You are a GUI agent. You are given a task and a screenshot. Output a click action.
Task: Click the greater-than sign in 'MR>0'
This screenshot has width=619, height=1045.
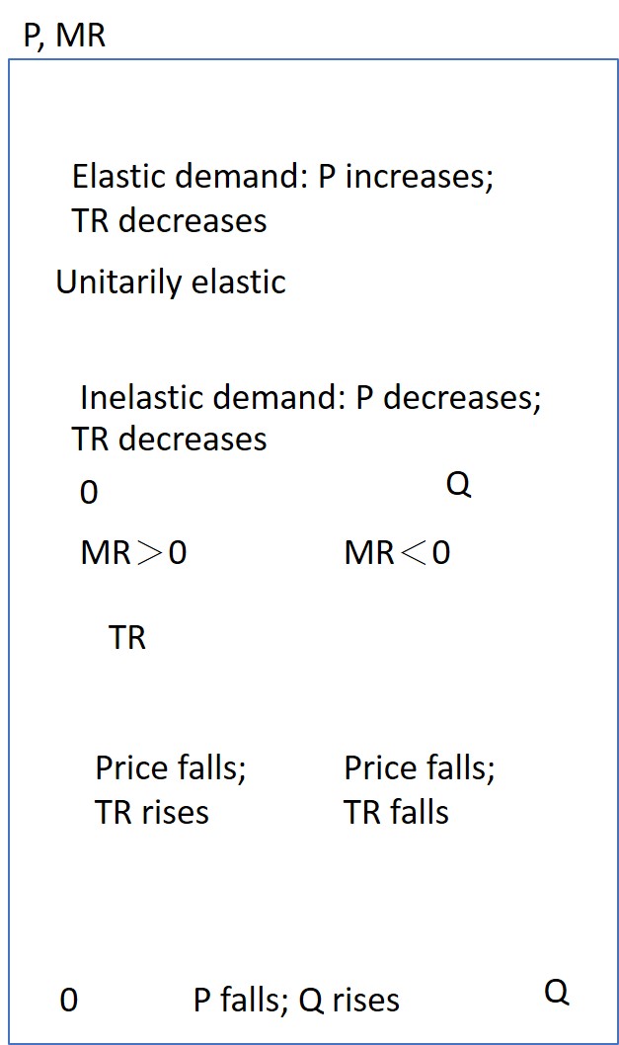tap(149, 552)
